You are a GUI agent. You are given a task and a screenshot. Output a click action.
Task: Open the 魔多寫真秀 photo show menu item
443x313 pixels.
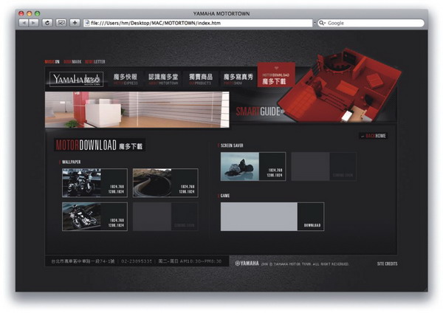(x=238, y=79)
